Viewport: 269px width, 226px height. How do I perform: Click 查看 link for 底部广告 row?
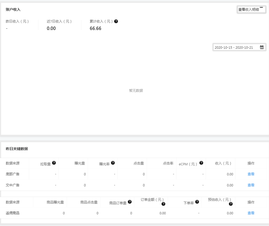click(x=251, y=174)
